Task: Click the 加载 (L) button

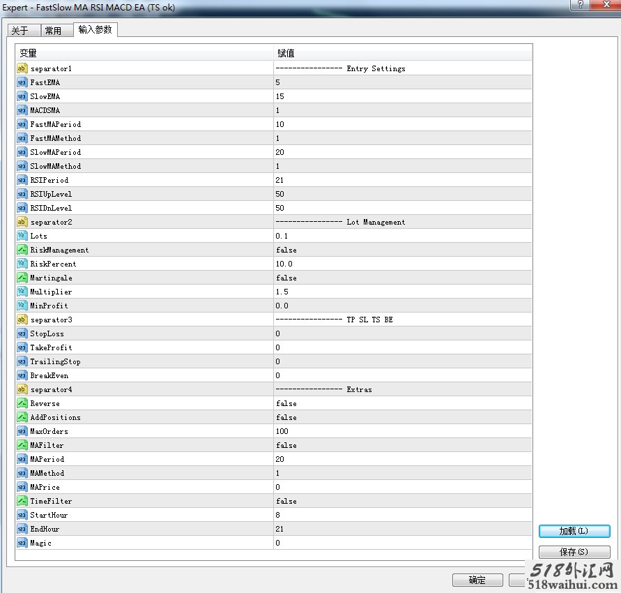Action: pyautogui.click(x=574, y=531)
